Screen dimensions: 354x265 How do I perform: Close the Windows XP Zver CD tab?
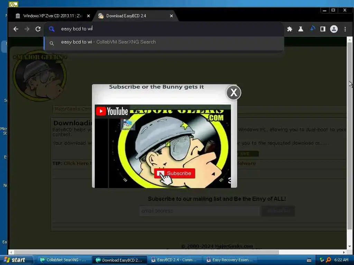point(88,16)
